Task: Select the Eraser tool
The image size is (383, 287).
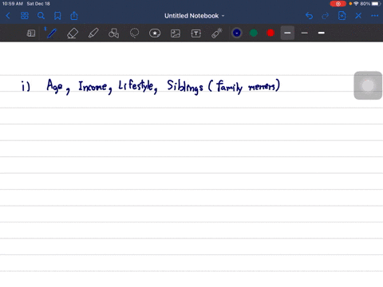Action: [73, 33]
